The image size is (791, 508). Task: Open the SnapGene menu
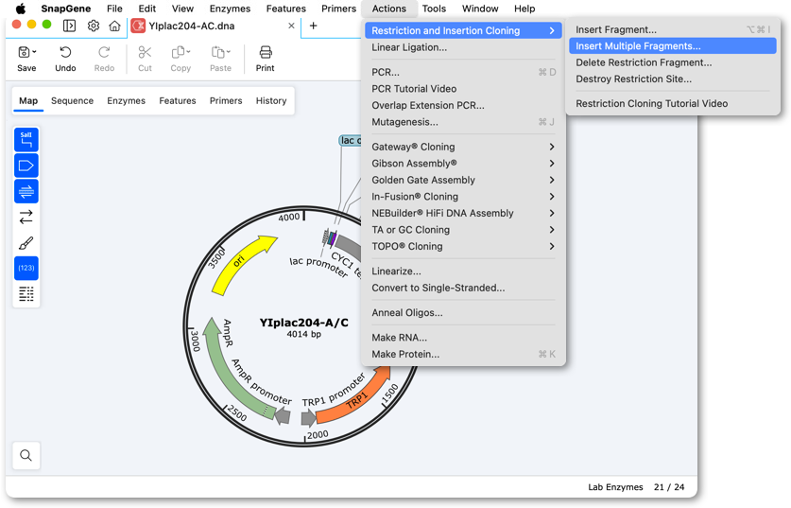point(66,9)
